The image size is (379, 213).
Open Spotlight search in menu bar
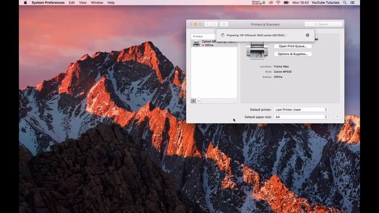pyautogui.click(x=345, y=2)
